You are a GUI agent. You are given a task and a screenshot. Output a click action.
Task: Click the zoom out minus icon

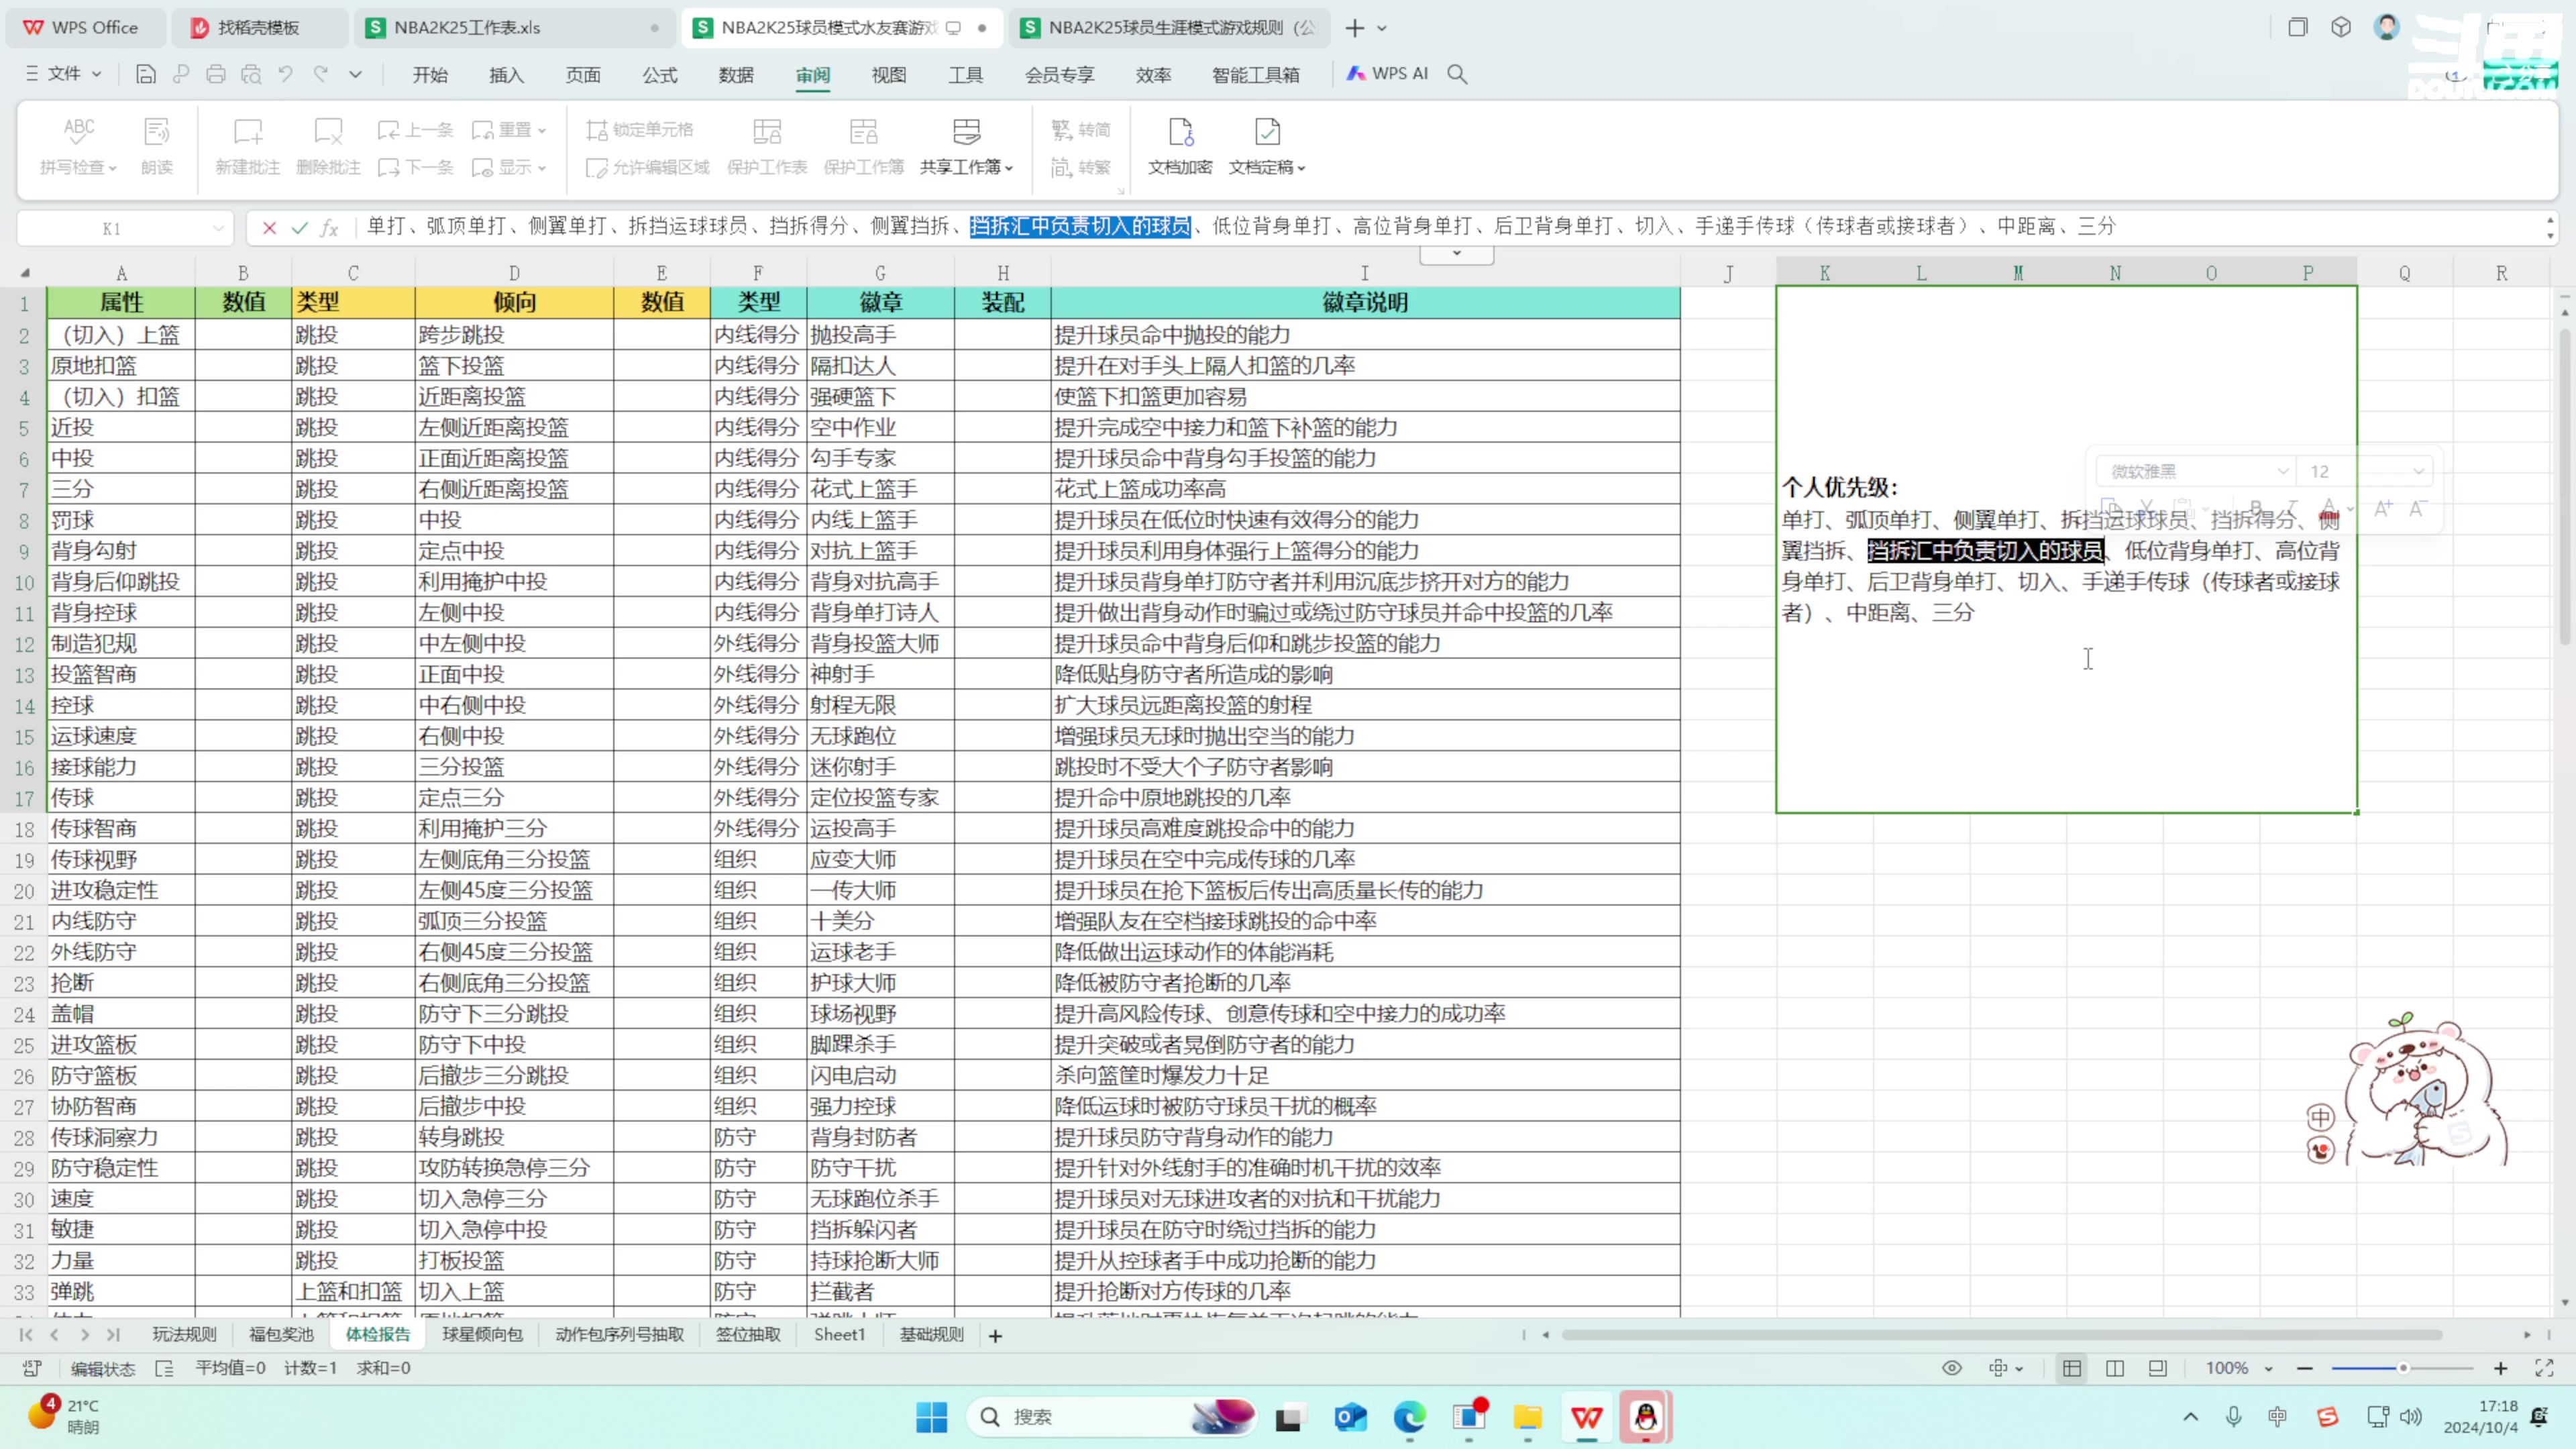click(2305, 1368)
